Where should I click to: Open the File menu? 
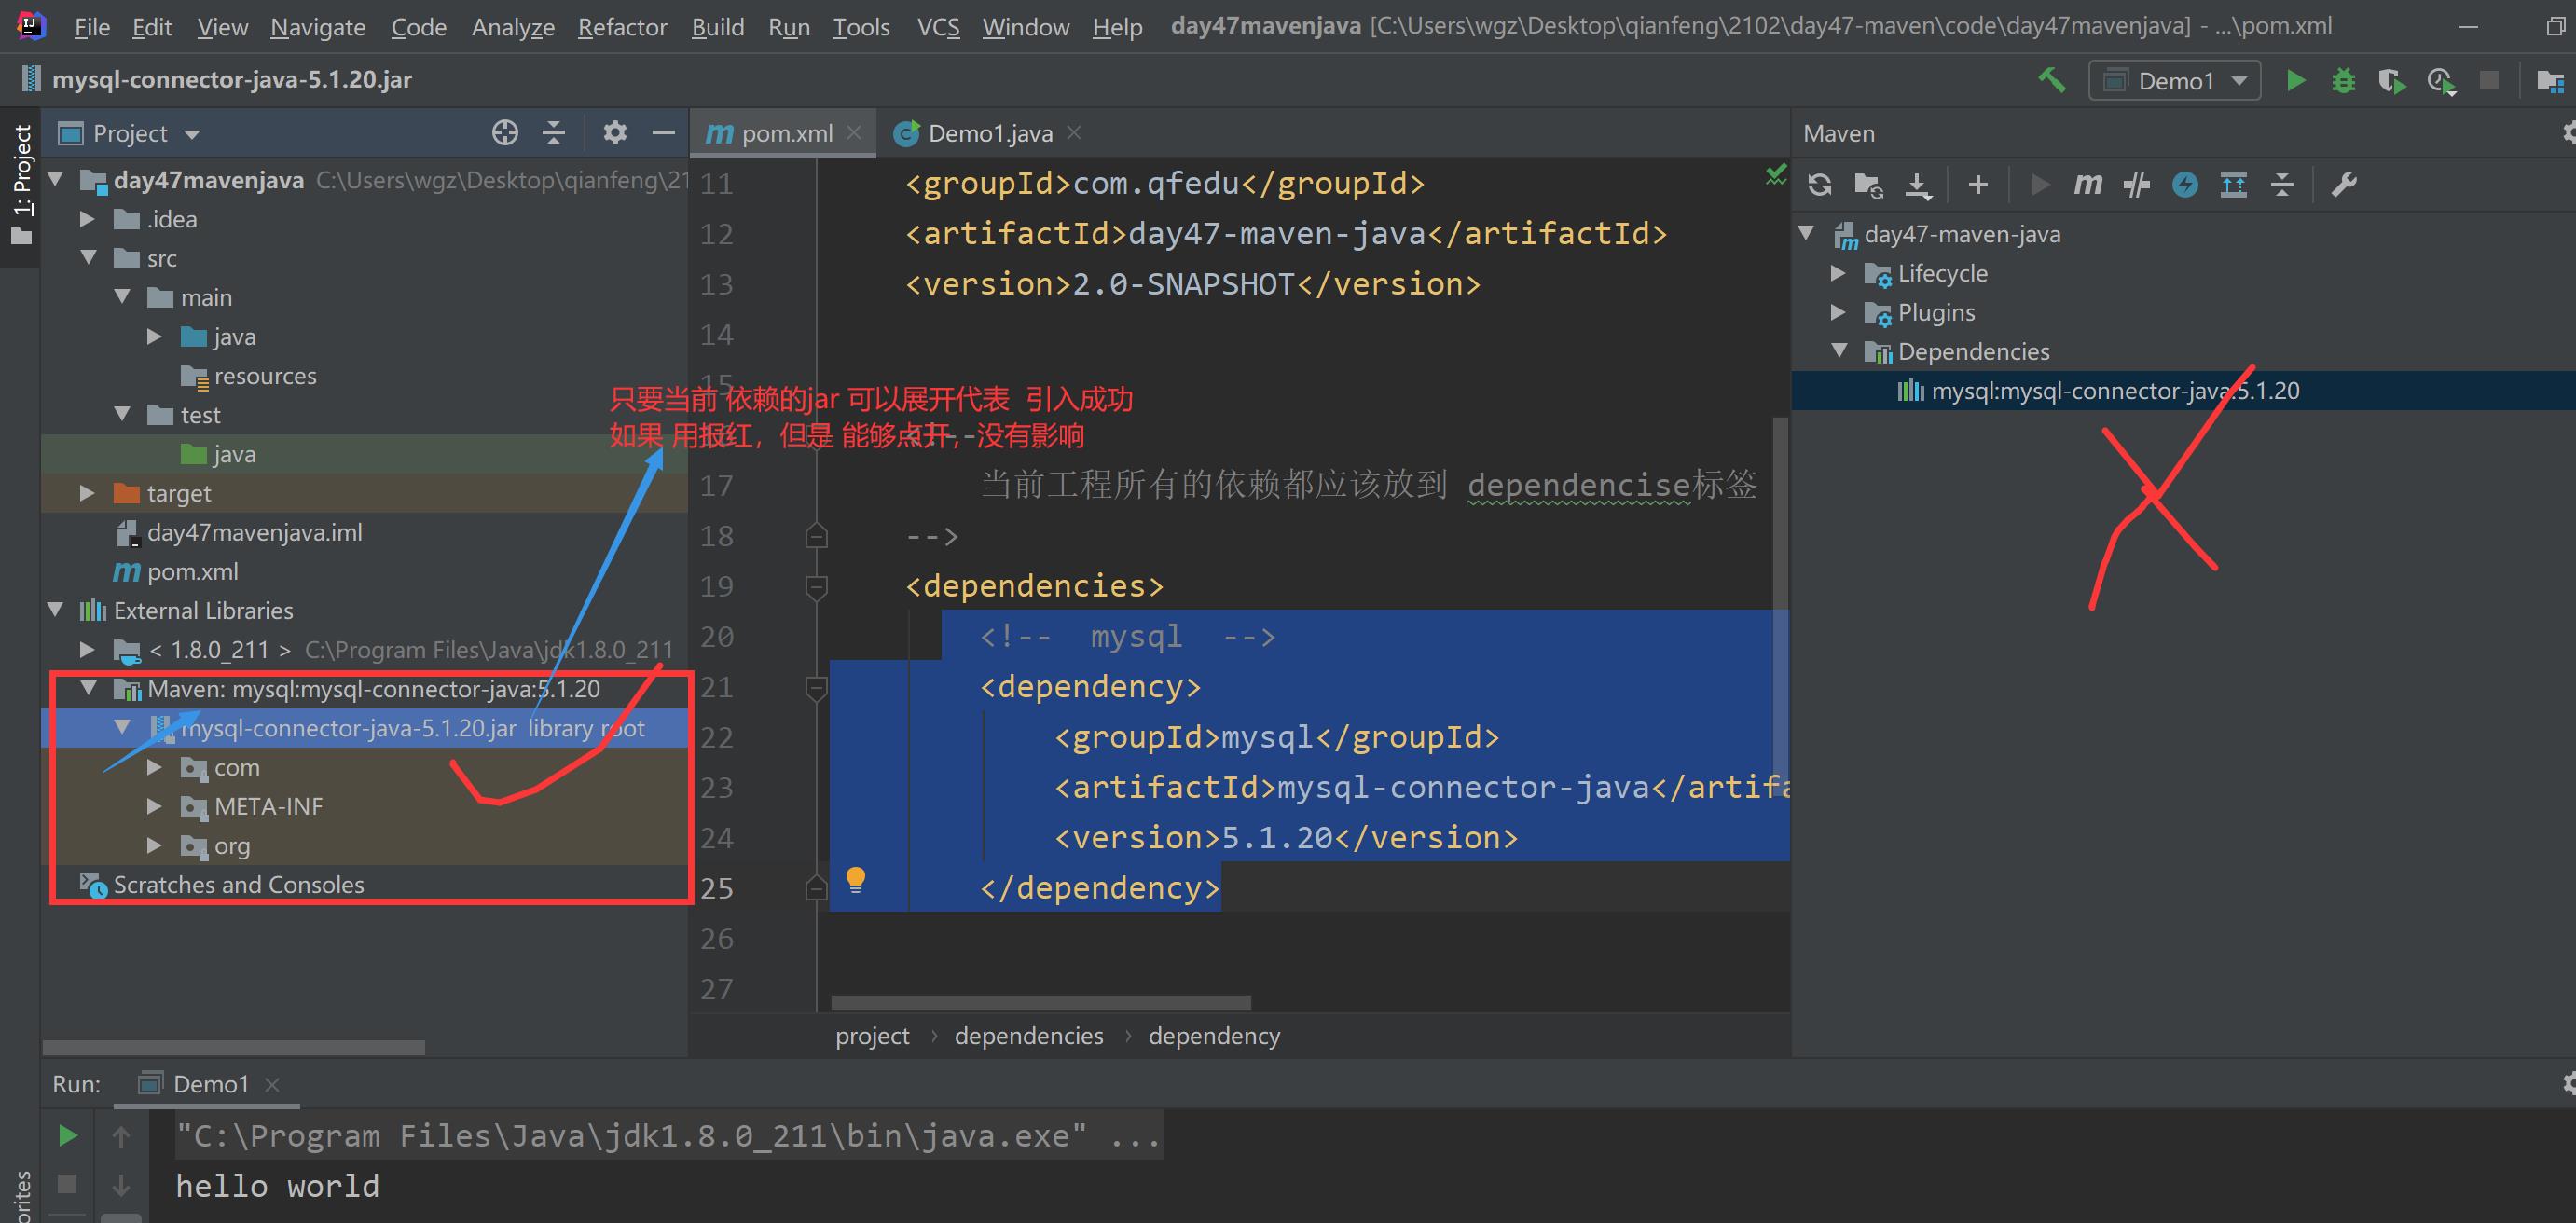[92, 27]
